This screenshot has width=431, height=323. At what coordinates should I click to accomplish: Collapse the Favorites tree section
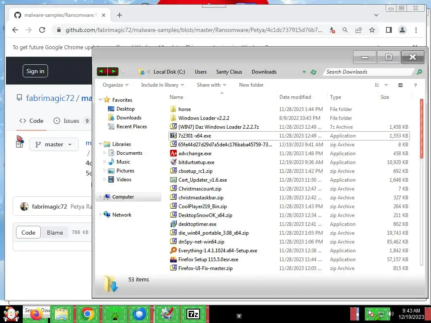click(x=100, y=100)
